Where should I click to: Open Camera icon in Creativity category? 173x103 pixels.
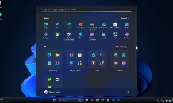(115, 63)
